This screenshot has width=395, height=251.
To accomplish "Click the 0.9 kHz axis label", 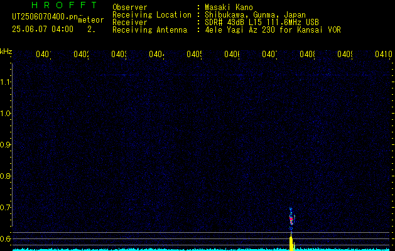I will [x=5, y=145].
